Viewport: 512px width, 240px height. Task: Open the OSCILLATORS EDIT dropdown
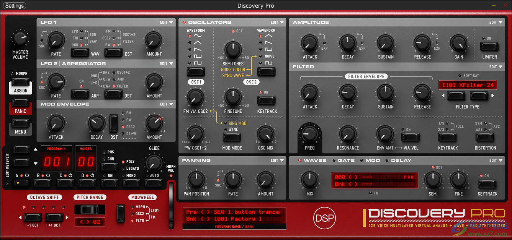point(278,22)
